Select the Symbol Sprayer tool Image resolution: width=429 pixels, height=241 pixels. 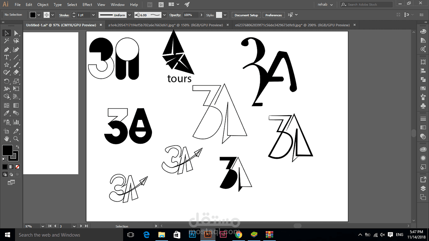pyautogui.click(x=6, y=122)
